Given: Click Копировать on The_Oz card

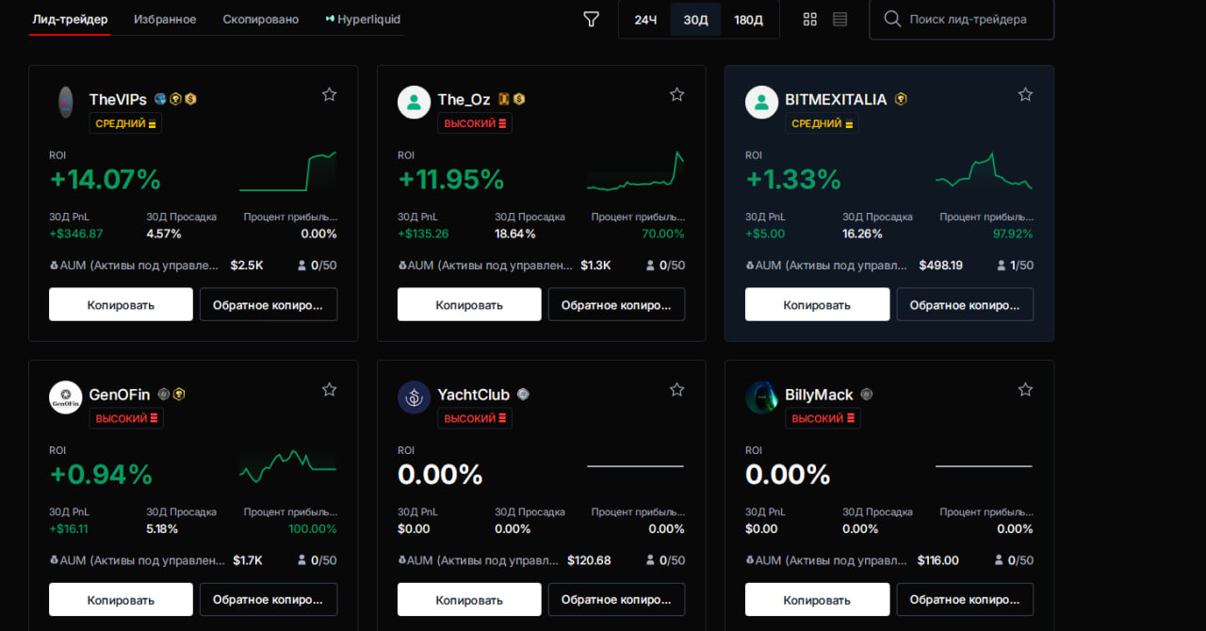Looking at the screenshot, I should tap(469, 304).
